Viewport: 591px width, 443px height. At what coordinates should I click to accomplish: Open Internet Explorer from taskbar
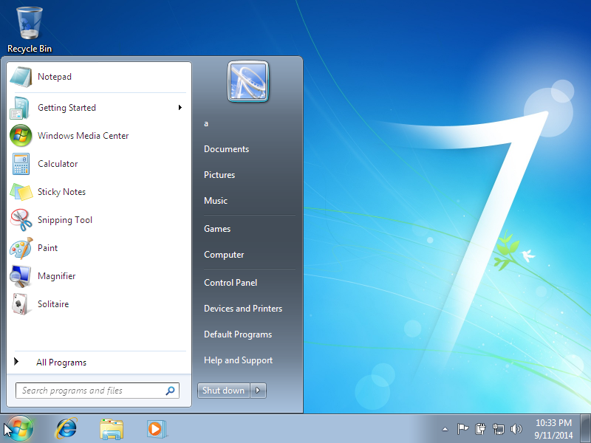(x=66, y=429)
